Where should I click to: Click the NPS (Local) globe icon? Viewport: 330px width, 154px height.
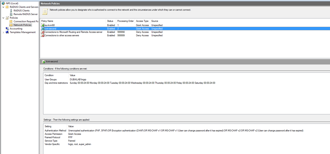point(3,3)
